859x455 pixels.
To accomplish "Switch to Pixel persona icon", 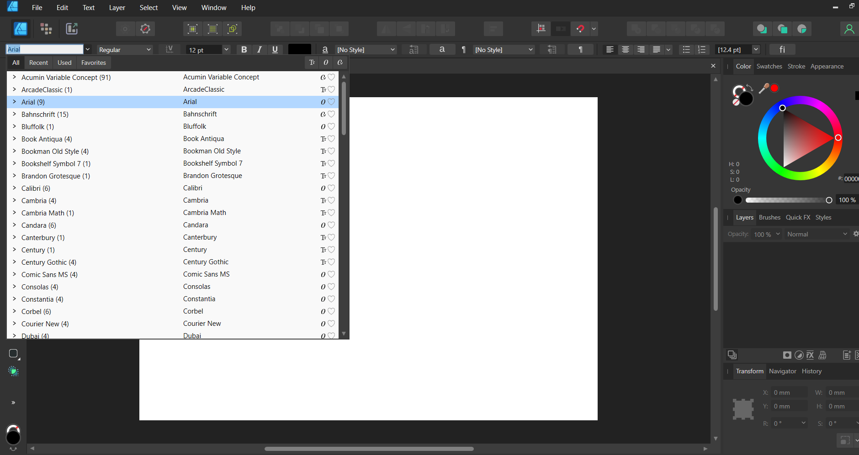I will tap(46, 29).
